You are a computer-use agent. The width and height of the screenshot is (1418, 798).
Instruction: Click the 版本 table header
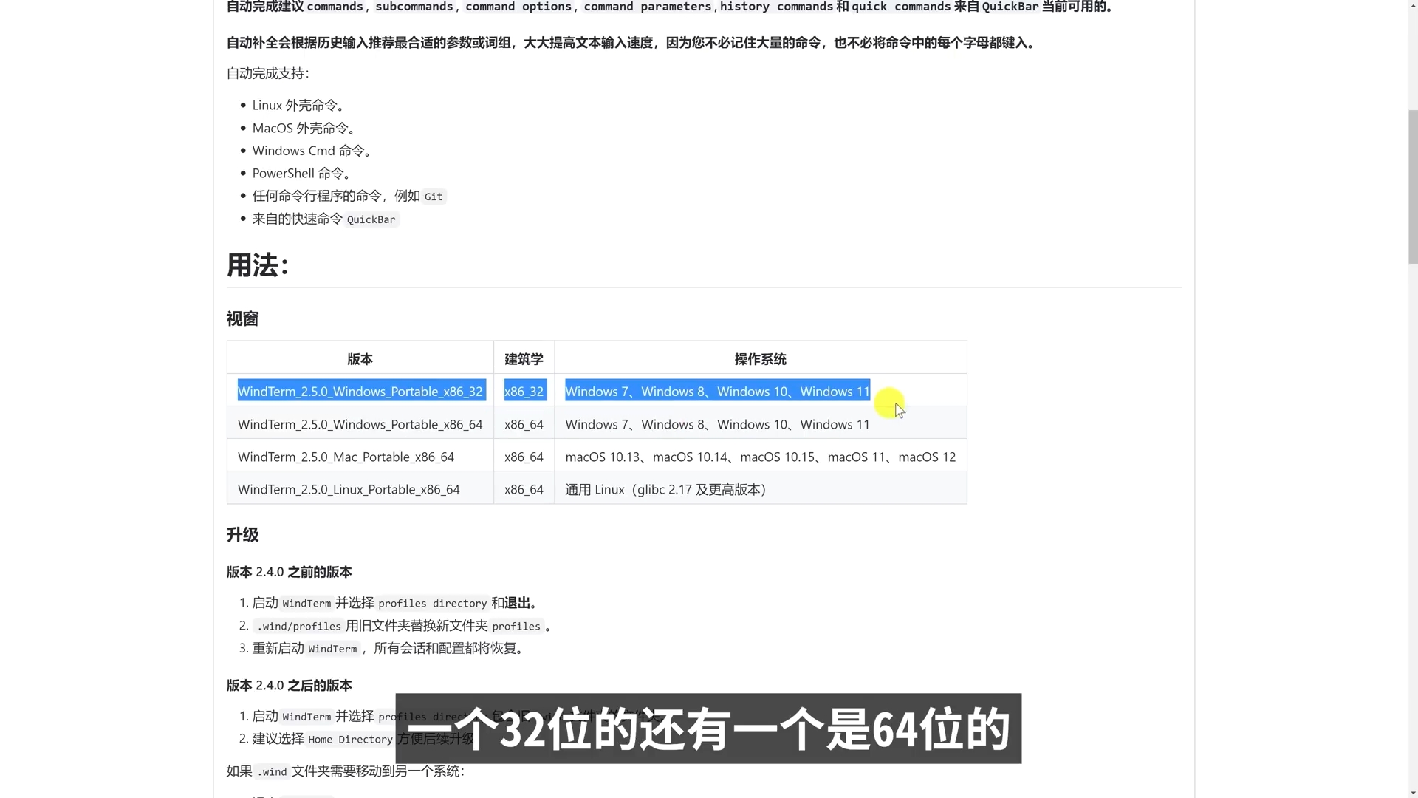(360, 359)
